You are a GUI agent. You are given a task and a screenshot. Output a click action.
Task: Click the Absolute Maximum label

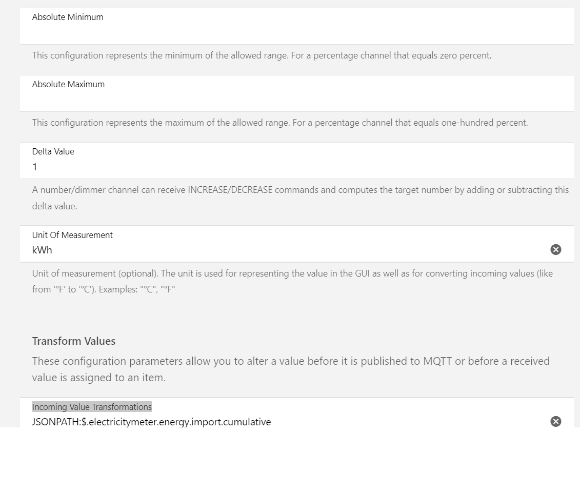pyautogui.click(x=68, y=84)
